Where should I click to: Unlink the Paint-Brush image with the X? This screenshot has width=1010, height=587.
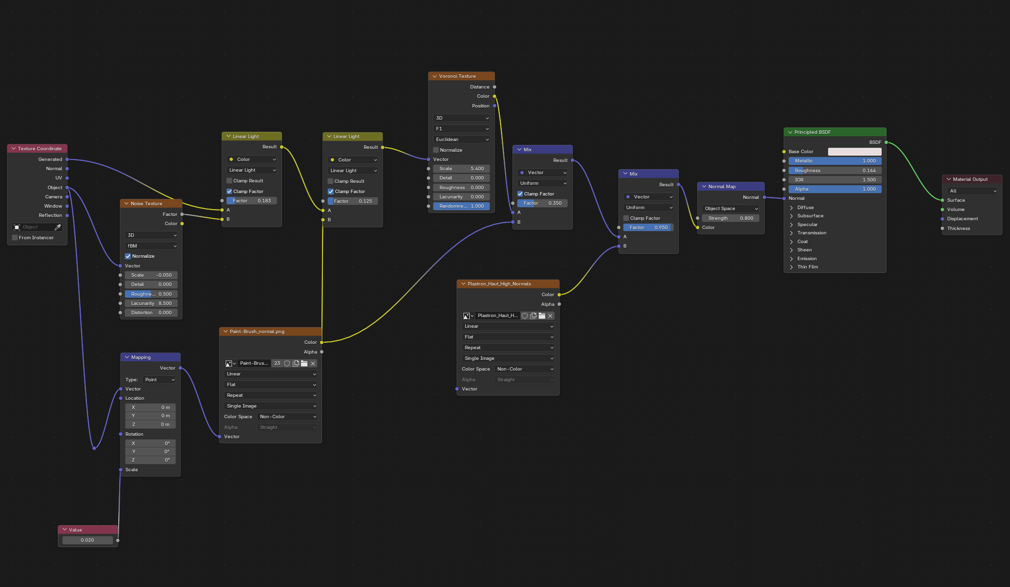click(x=313, y=363)
